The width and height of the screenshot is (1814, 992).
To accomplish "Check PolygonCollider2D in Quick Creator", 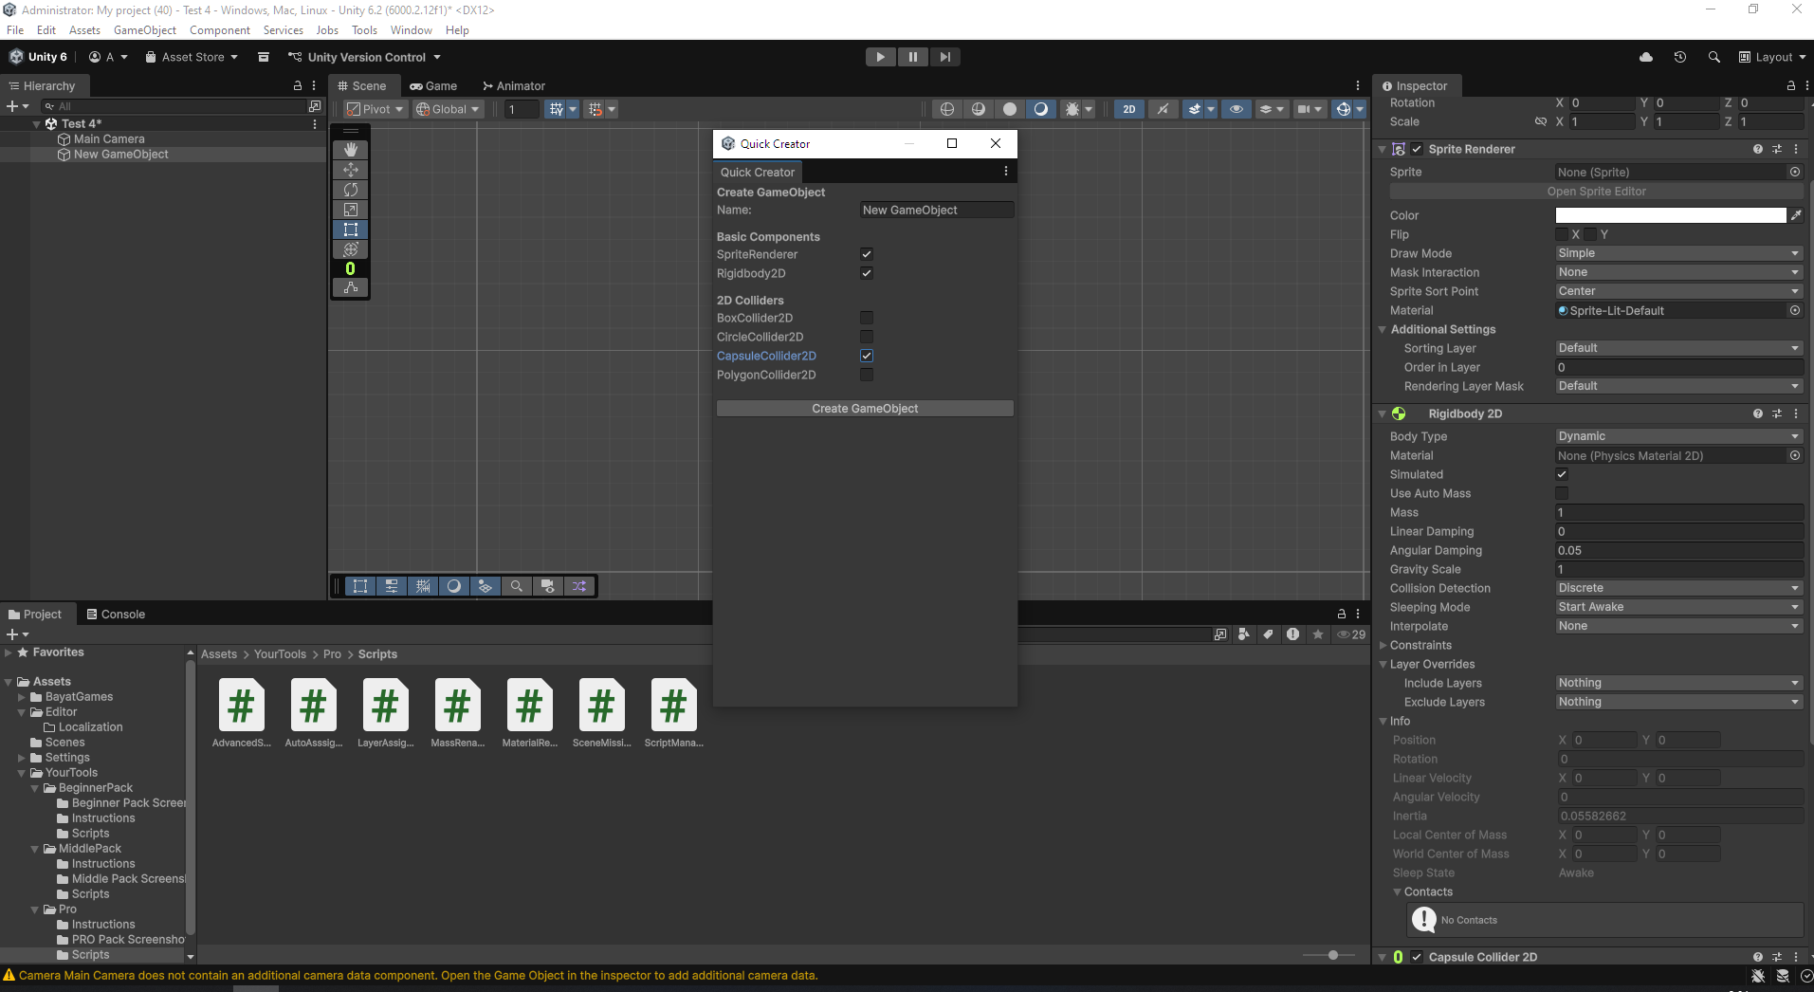I will tap(867, 375).
